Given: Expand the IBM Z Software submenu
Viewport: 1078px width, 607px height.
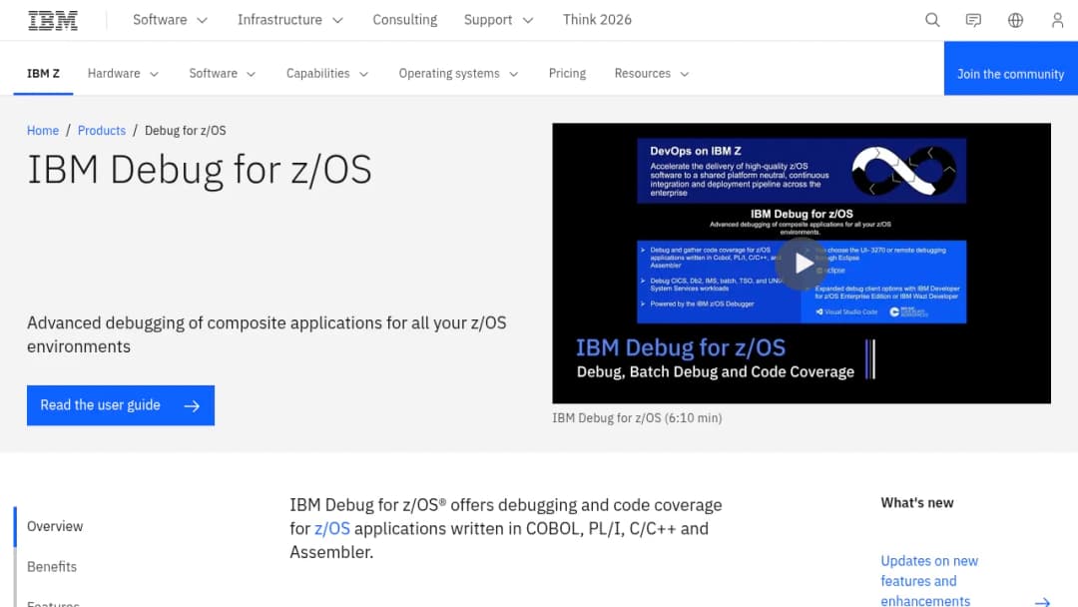Looking at the screenshot, I should click(x=222, y=74).
